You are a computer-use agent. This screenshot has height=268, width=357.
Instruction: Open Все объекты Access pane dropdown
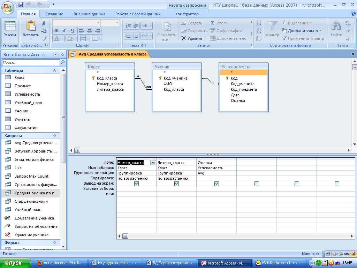pos(55,54)
